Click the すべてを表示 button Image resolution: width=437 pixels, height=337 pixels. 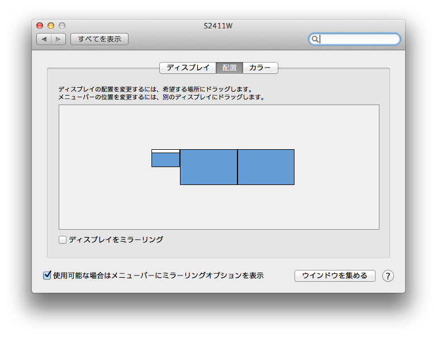[99, 39]
